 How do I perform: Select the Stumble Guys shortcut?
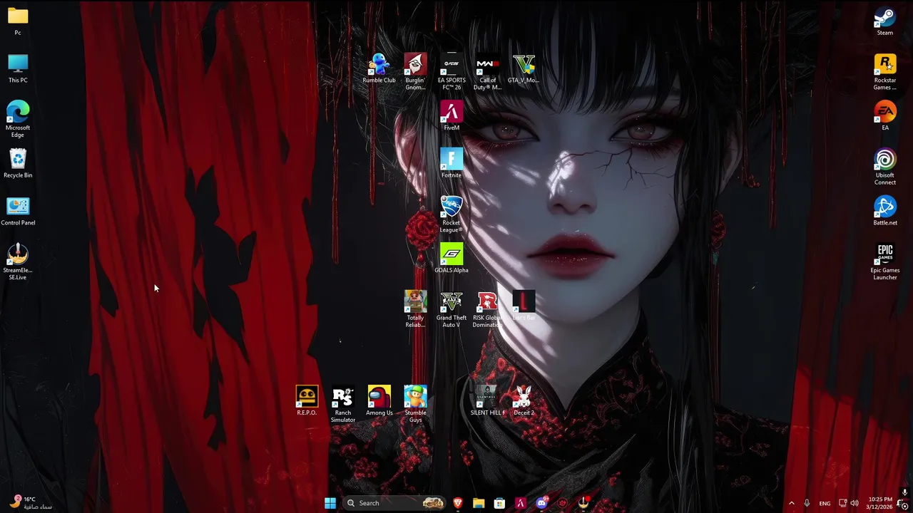point(415,405)
